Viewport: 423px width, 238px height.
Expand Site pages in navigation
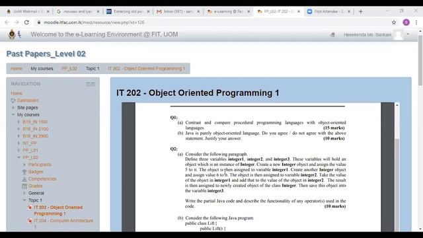pyautogui.click(x=13, y=107)
